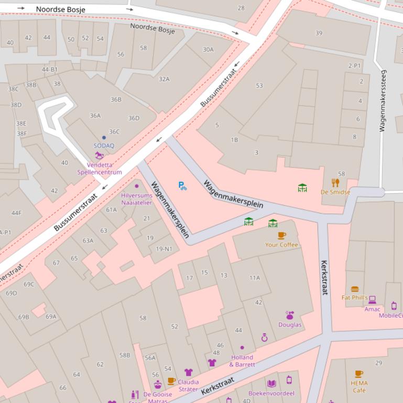
Task: Select the building labeled 11A
Action: pos(255,278)
